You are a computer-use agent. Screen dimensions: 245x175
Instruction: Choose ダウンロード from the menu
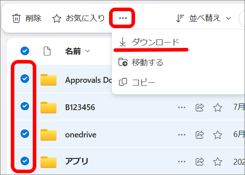pos(155,42)
